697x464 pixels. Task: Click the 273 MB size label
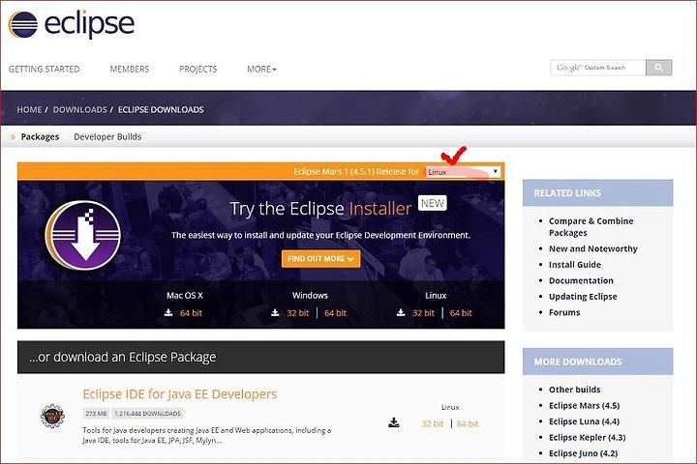pyautogui.click(x=96, y=414)
